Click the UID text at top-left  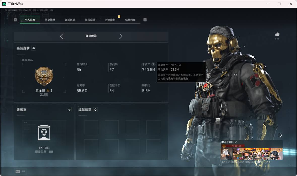coord(29,10)
